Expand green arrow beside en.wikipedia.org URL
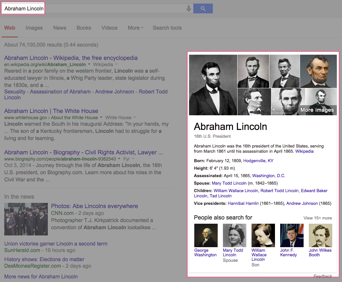342x282 pixels. (x=89, y=64)
